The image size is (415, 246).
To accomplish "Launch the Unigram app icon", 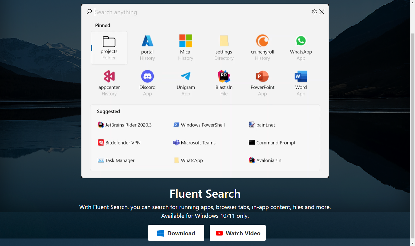I will 186,76.
